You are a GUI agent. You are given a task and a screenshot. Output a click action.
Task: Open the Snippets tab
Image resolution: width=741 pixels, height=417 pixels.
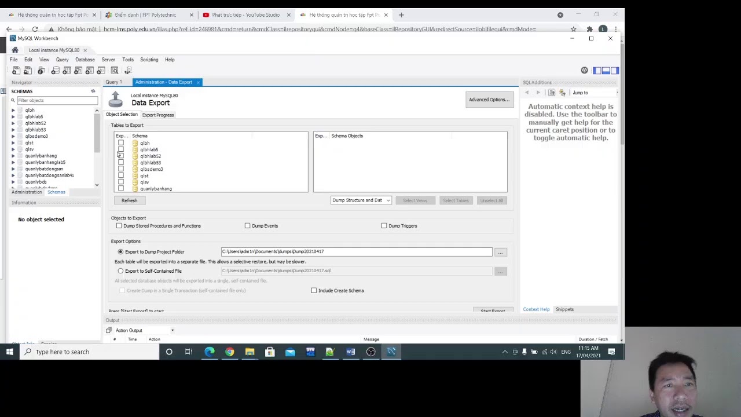click(564, 309)
